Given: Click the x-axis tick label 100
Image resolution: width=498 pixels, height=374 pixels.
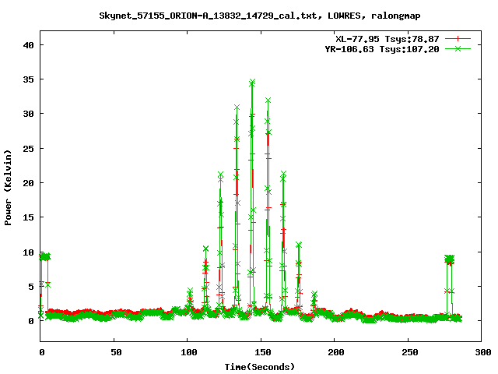Looking at the screenshot, I should click(188, 352).
